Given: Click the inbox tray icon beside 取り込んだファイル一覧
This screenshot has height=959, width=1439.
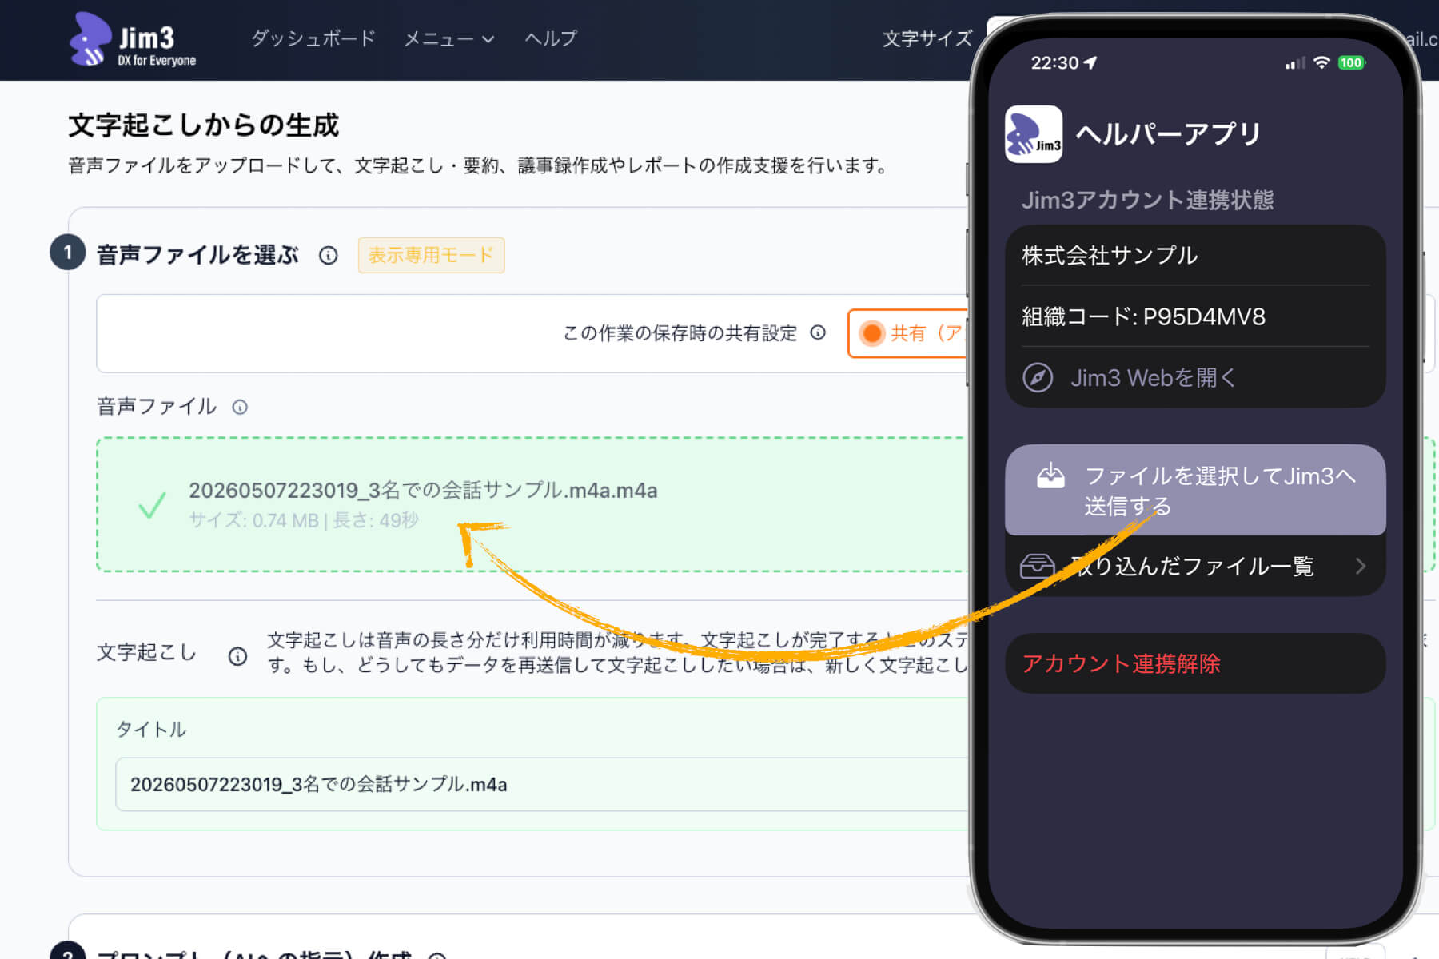Looking at the screenshot, I should click(x=1038, y=566).
